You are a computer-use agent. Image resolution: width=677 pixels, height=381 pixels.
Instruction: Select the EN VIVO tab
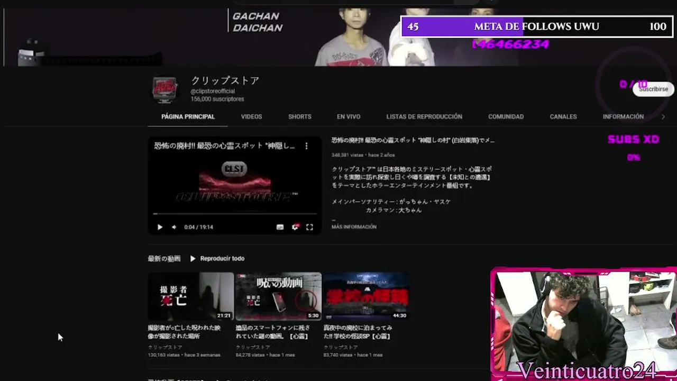click(x=349, y=116)
